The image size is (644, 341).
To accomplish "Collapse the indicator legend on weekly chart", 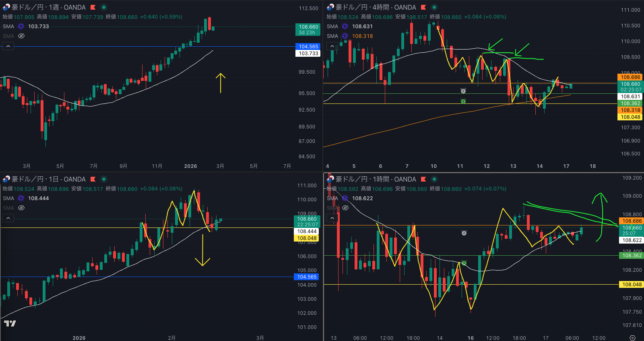I will click(8, 46).
